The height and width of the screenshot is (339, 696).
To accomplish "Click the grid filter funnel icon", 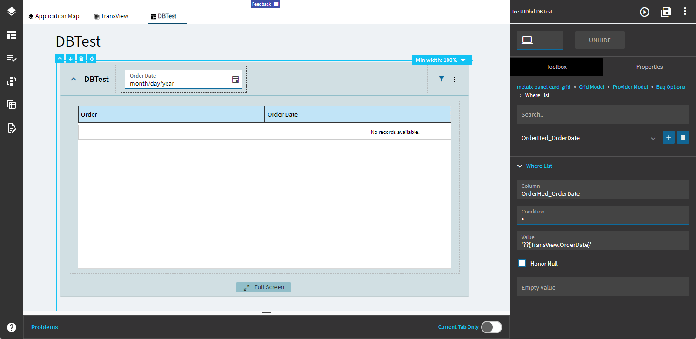I will coord(442,79).
